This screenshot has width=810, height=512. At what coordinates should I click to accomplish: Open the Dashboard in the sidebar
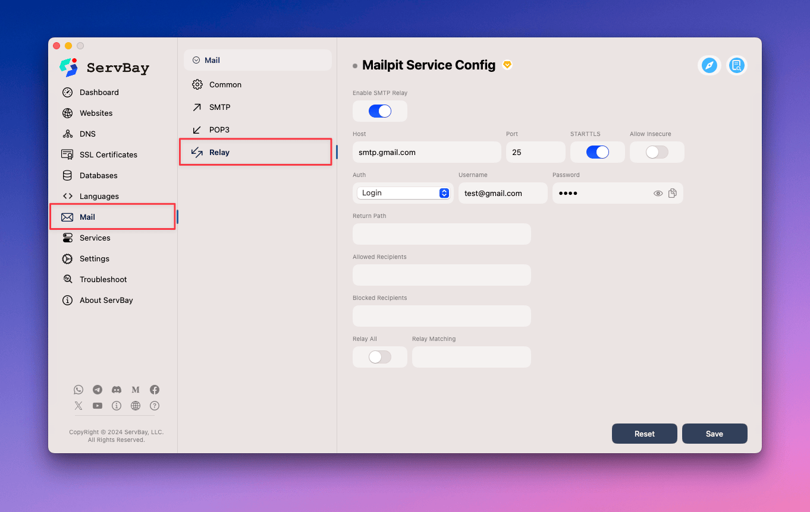click(98, 92)
